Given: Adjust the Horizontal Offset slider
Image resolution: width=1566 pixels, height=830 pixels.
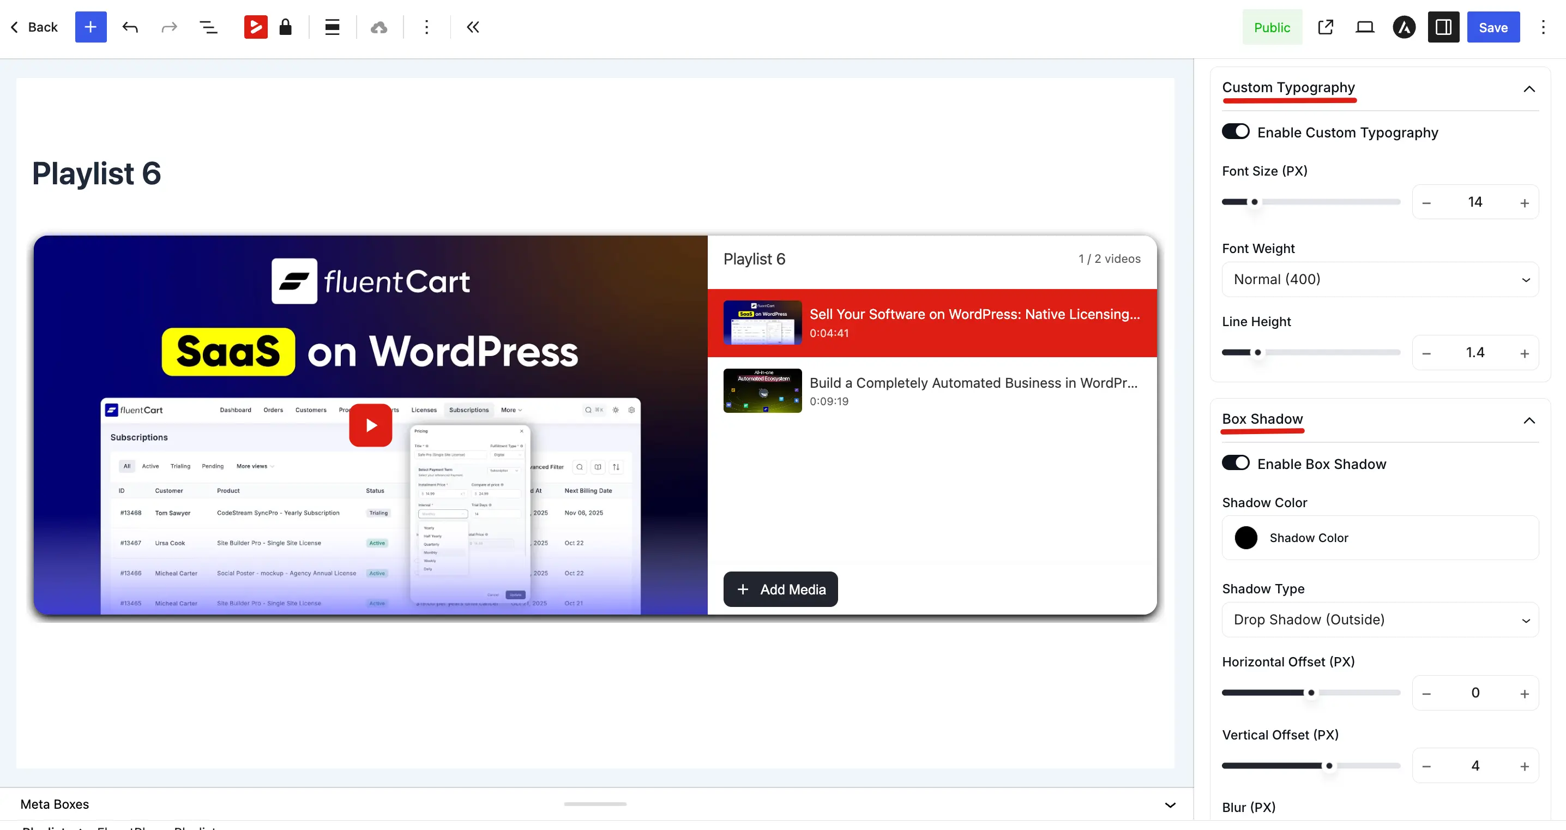Looking at the screenshot, I should (x=1311, y=693).
